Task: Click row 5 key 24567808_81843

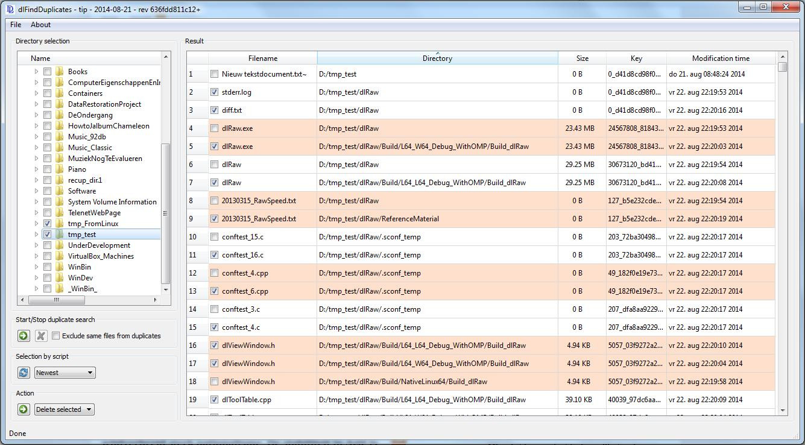Action: tap(636, 147)
